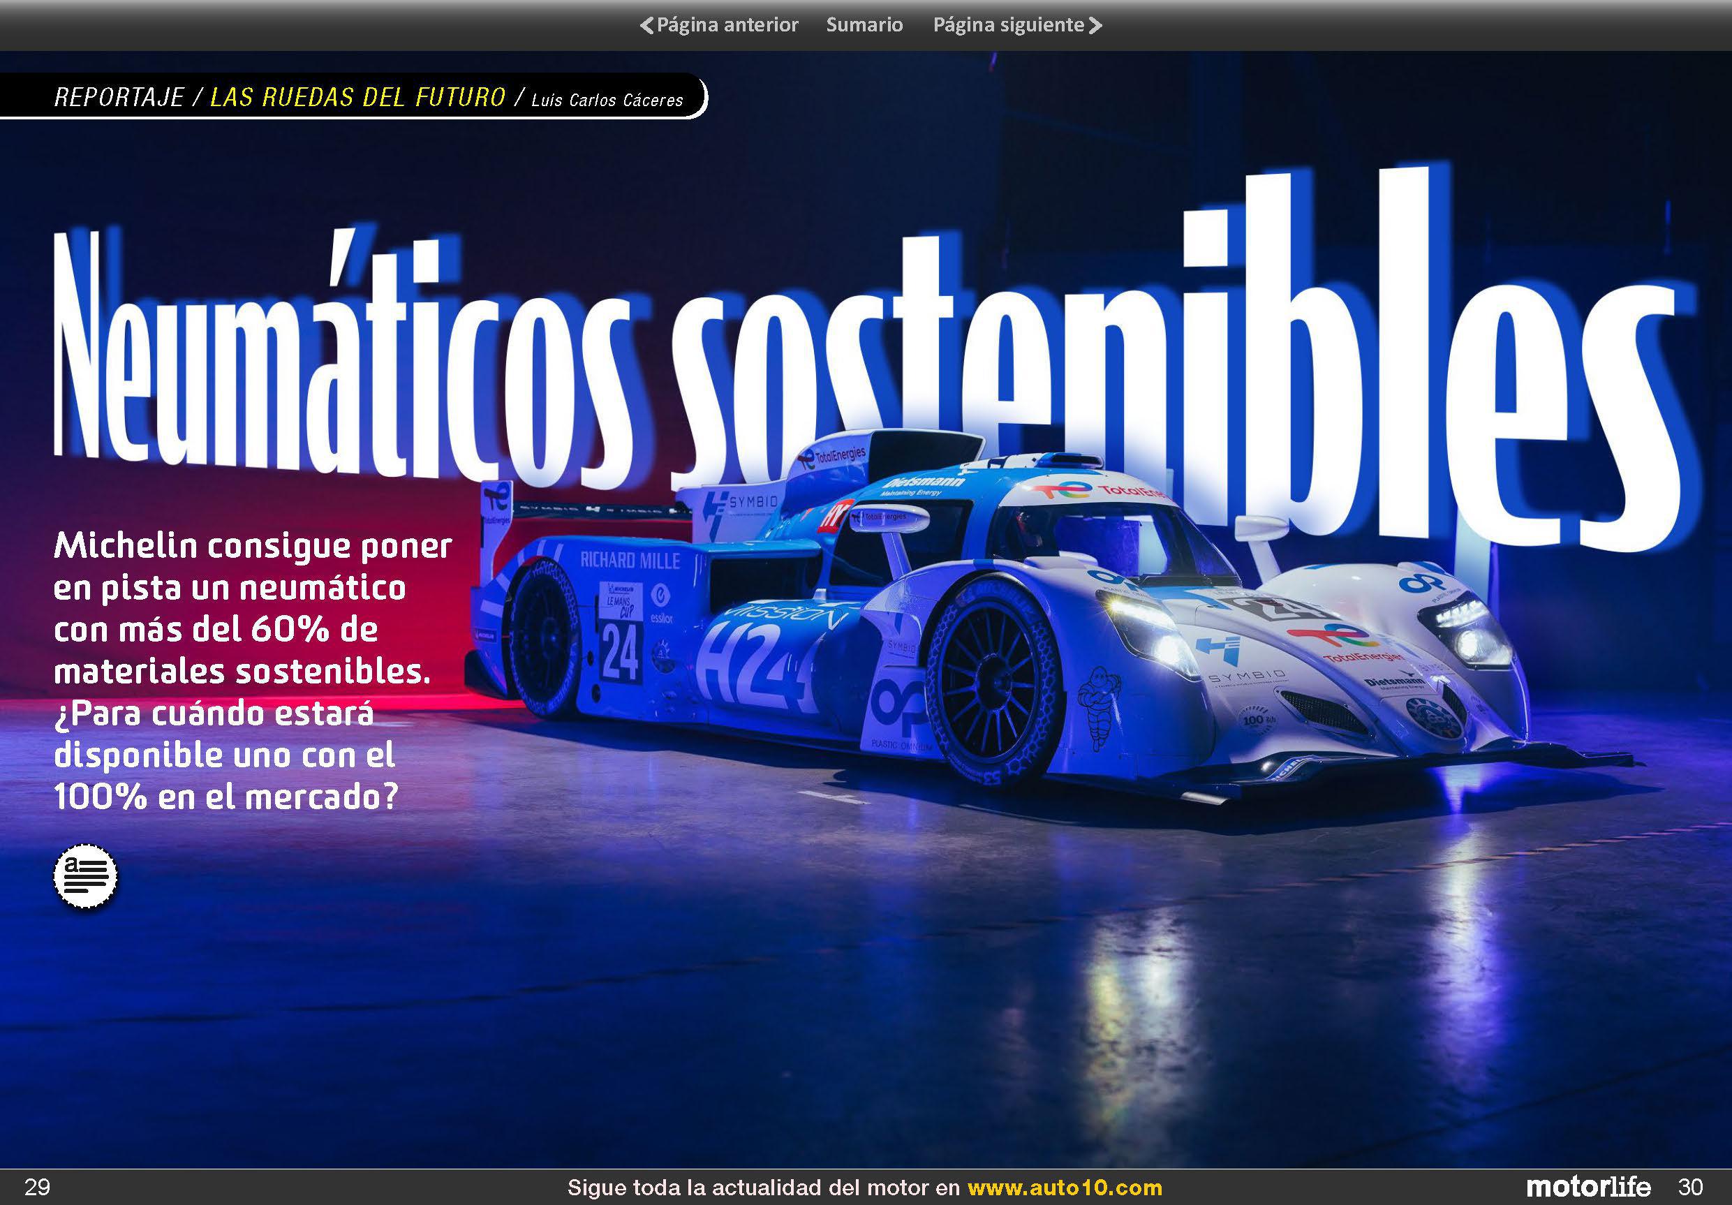Visit www.auto10.com link in footer
Image resolution: width=1732 pixels, height=1205 pixels.
tap(1065, 1188)
